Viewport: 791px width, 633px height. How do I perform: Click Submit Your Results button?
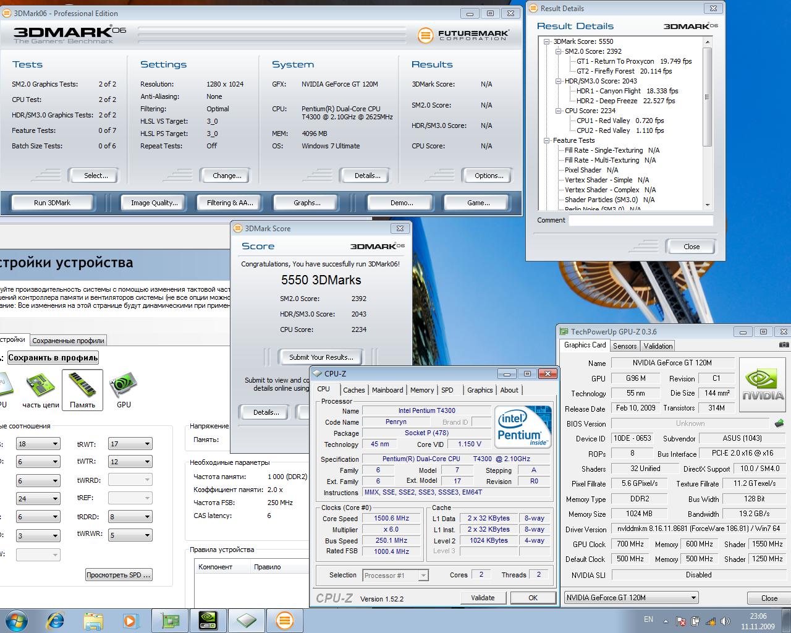click(x=321, y=357)
